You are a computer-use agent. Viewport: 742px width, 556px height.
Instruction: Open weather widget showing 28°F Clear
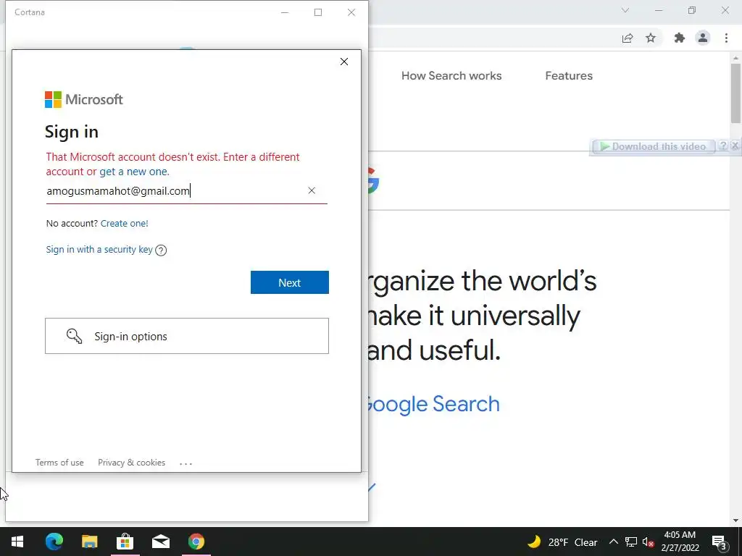click(562, 542)
